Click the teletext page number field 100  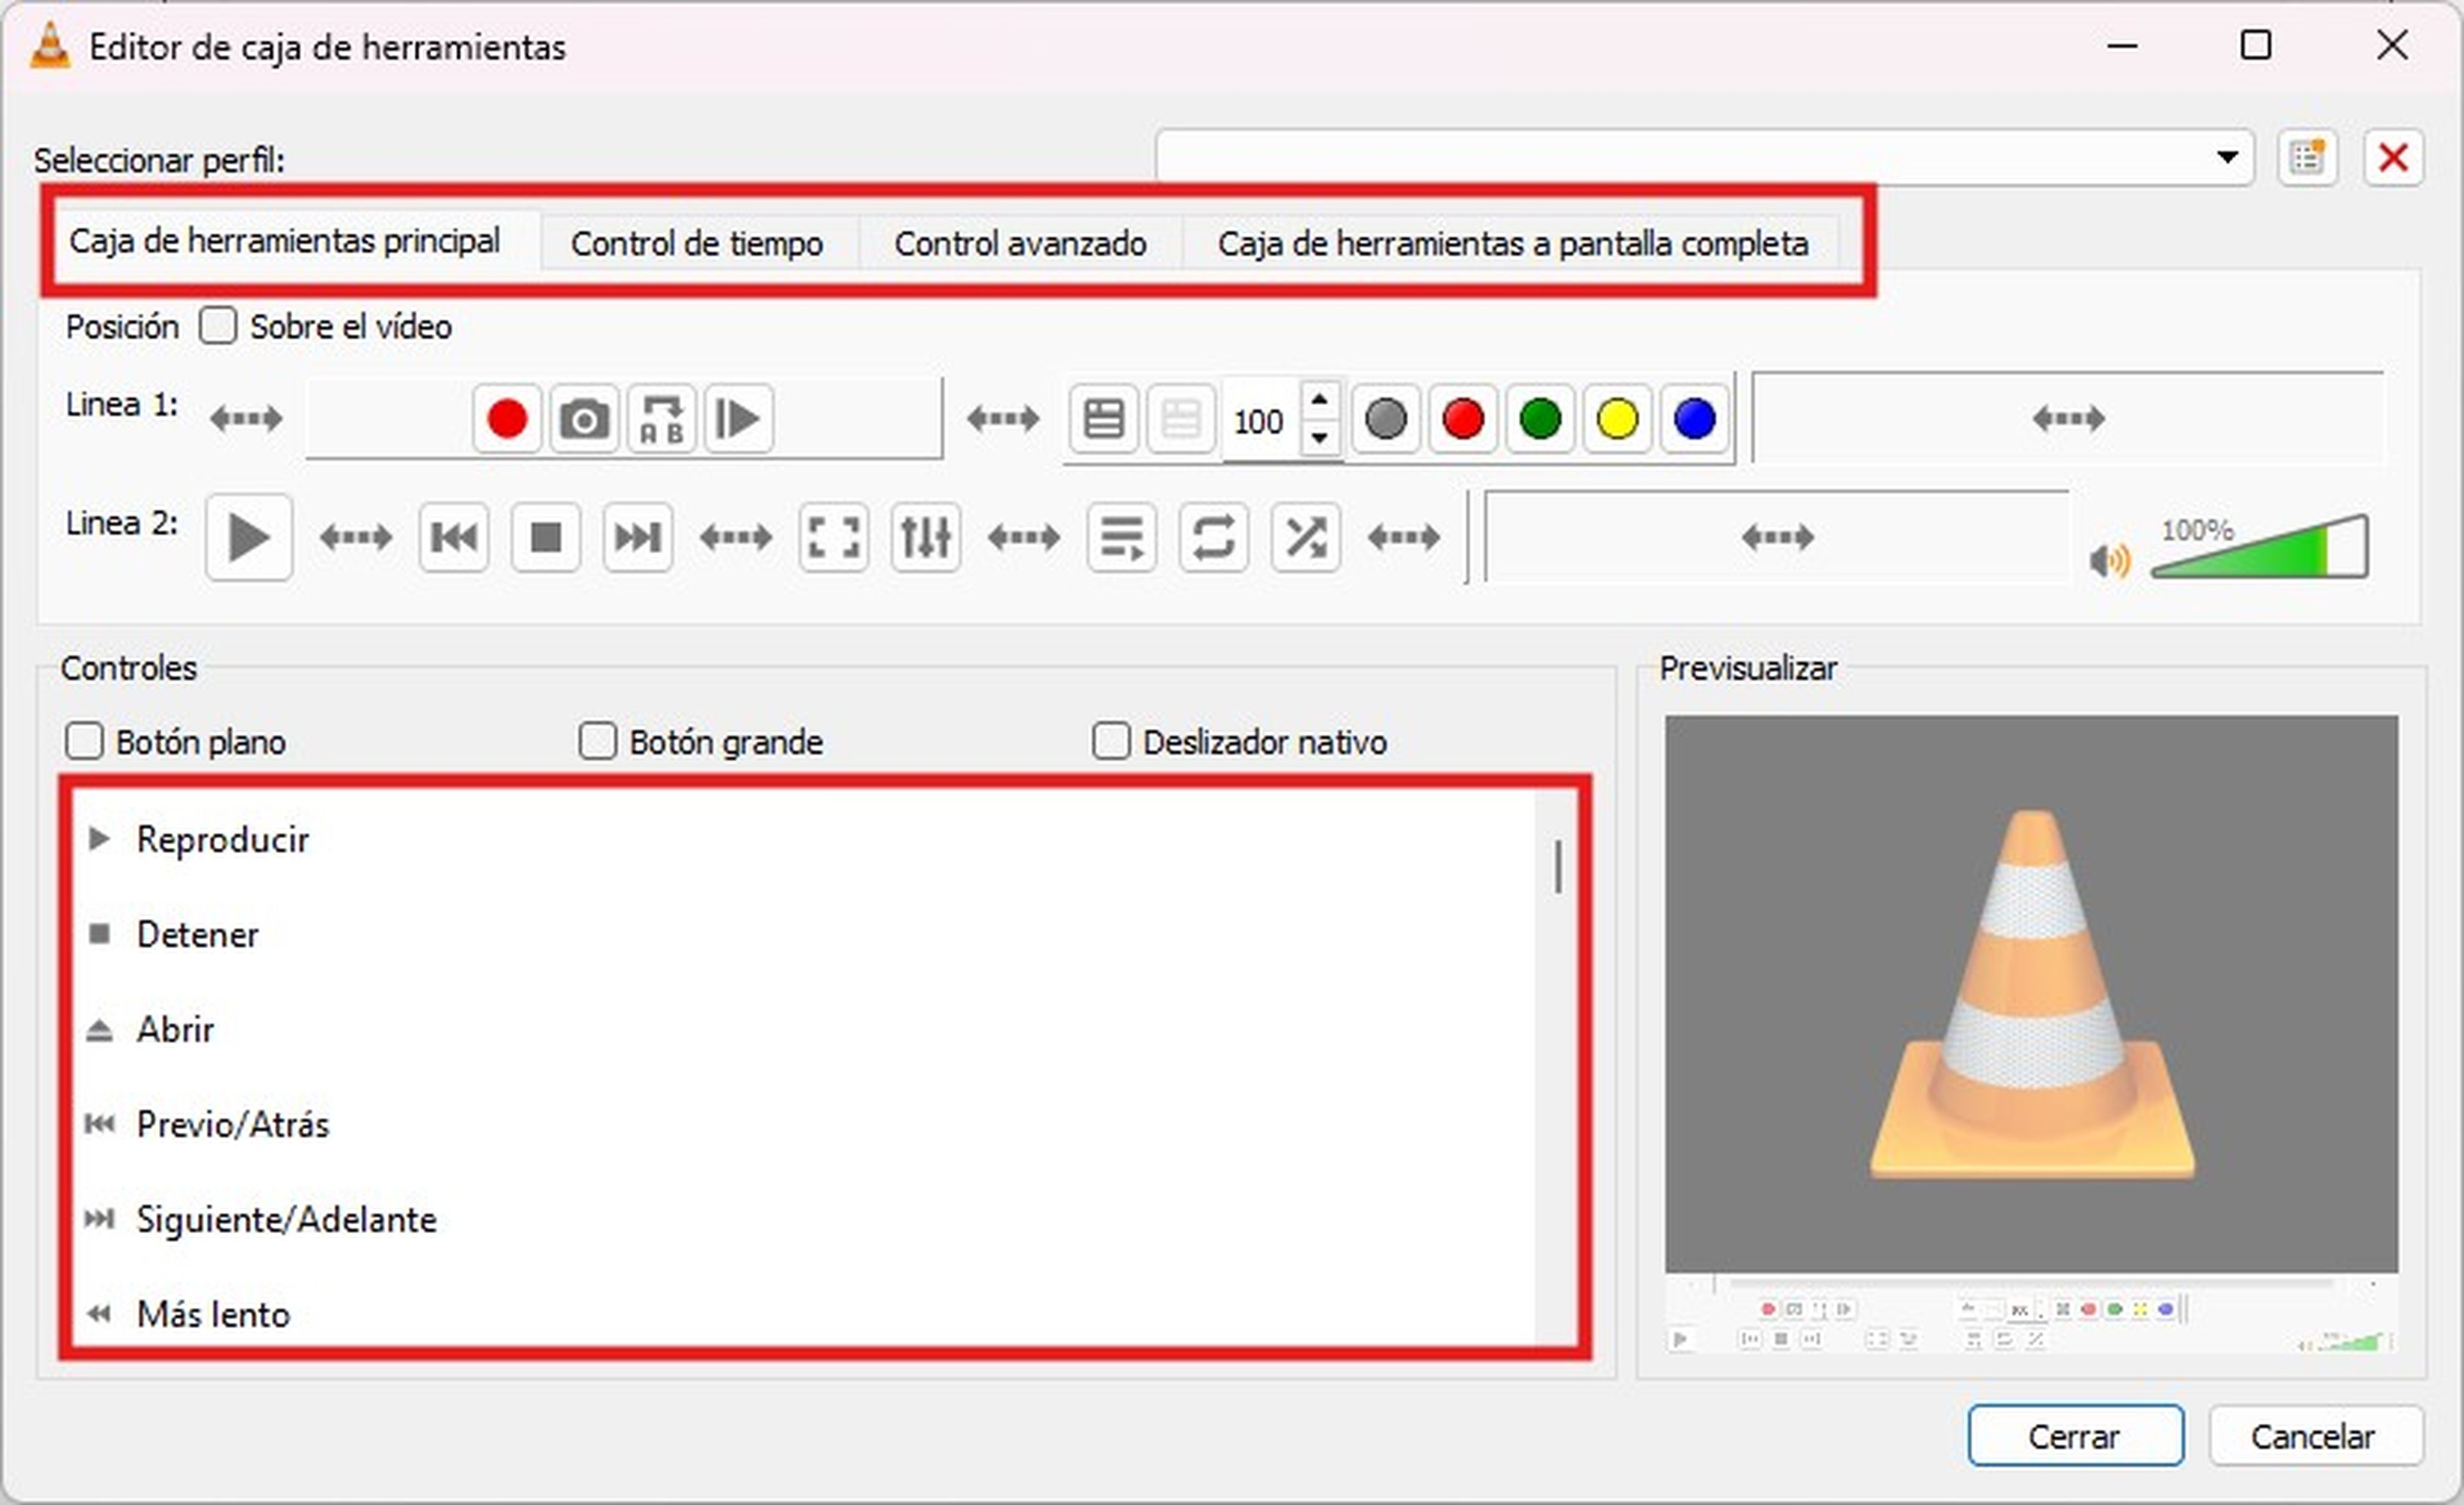click(x=1259, y=421)
